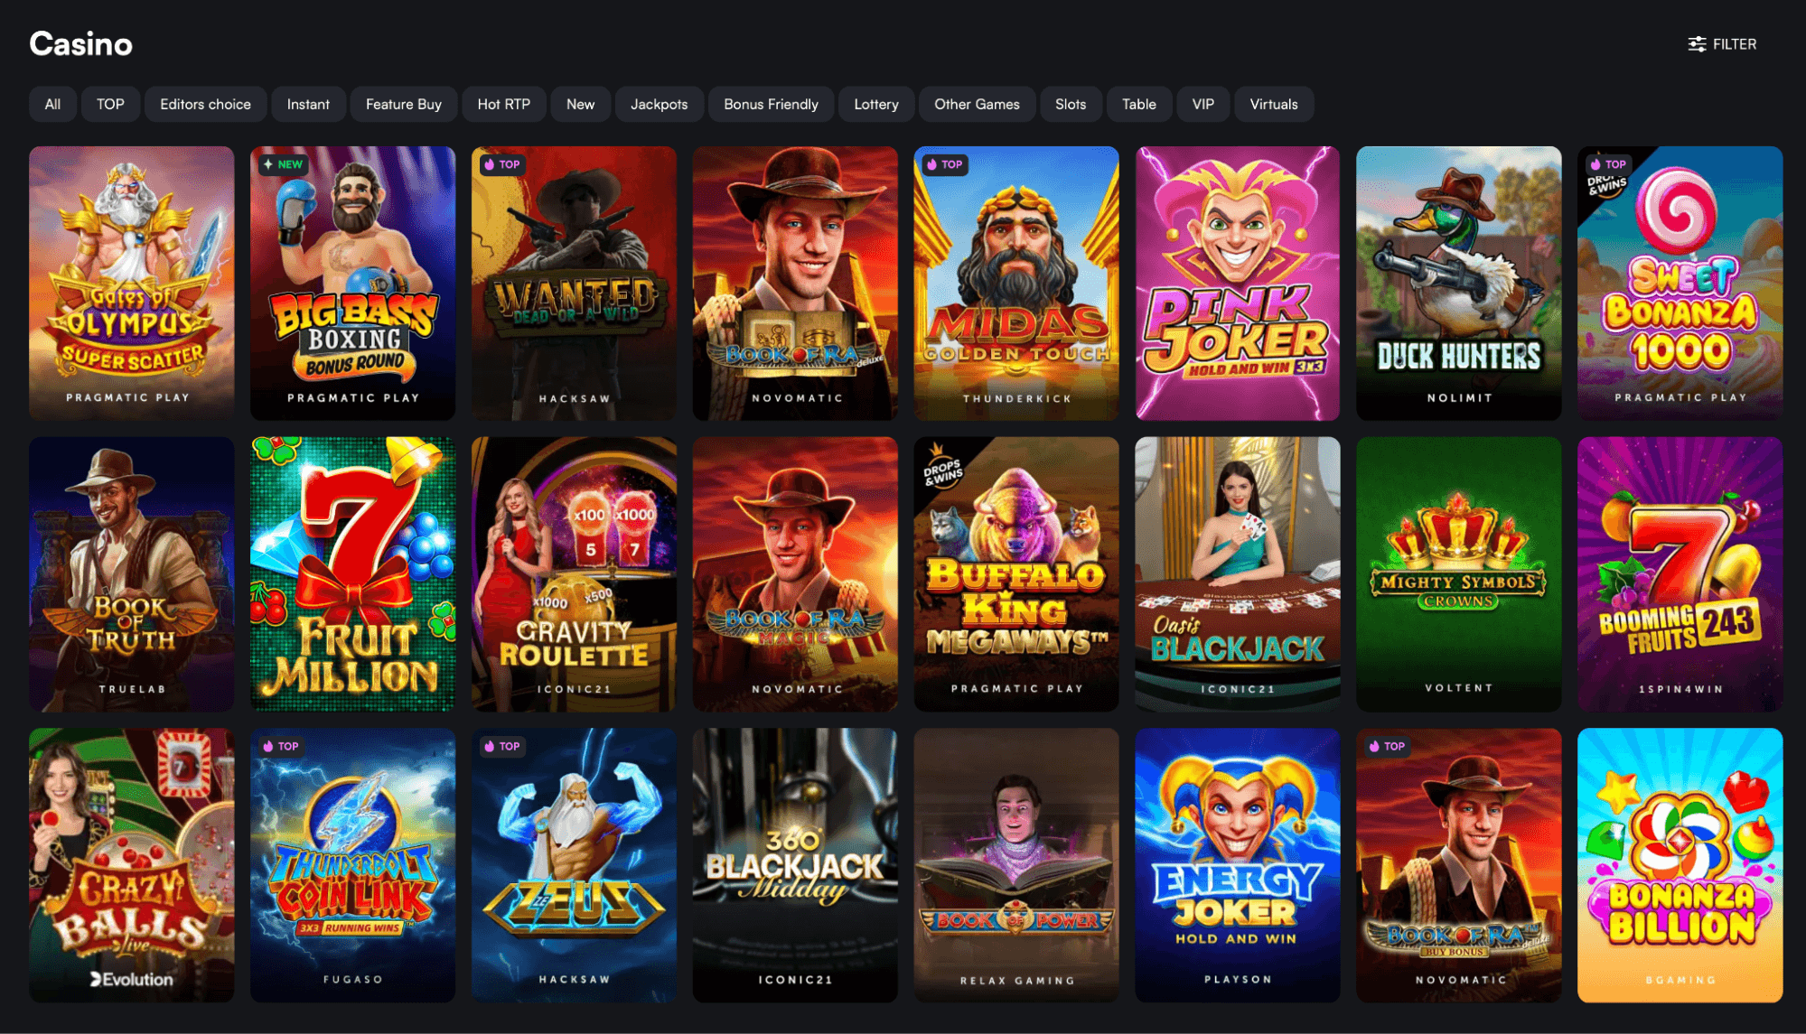Launch the Duck Hunters game tile
This screenshot has width=1806, height=1034.
[1458, 283]
